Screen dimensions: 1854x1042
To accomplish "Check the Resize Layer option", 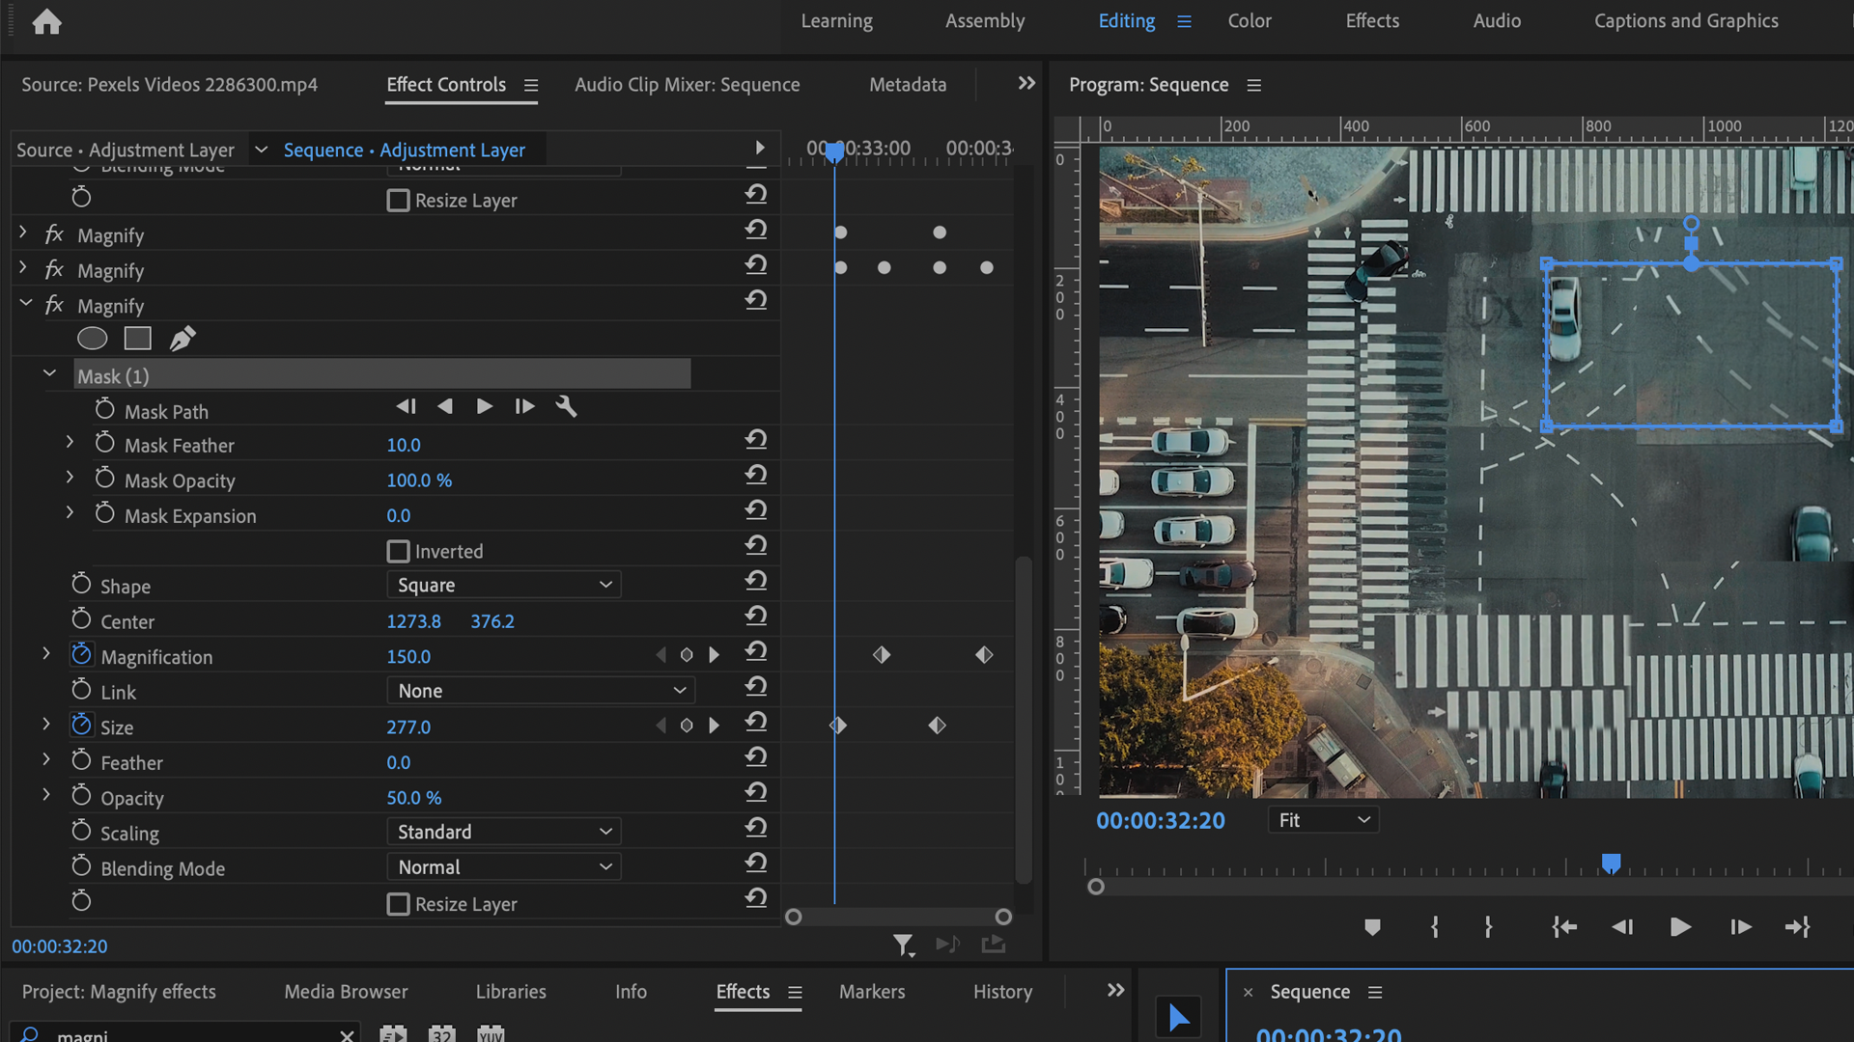I will tap(398, 904).
